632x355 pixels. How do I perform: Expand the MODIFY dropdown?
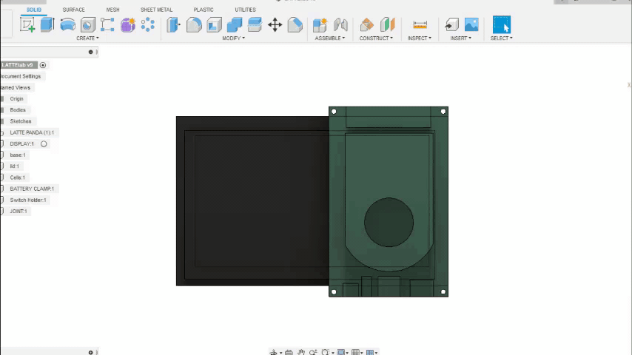(233, 38)
